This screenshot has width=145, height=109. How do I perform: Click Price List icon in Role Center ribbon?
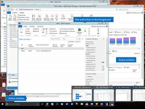57,18
